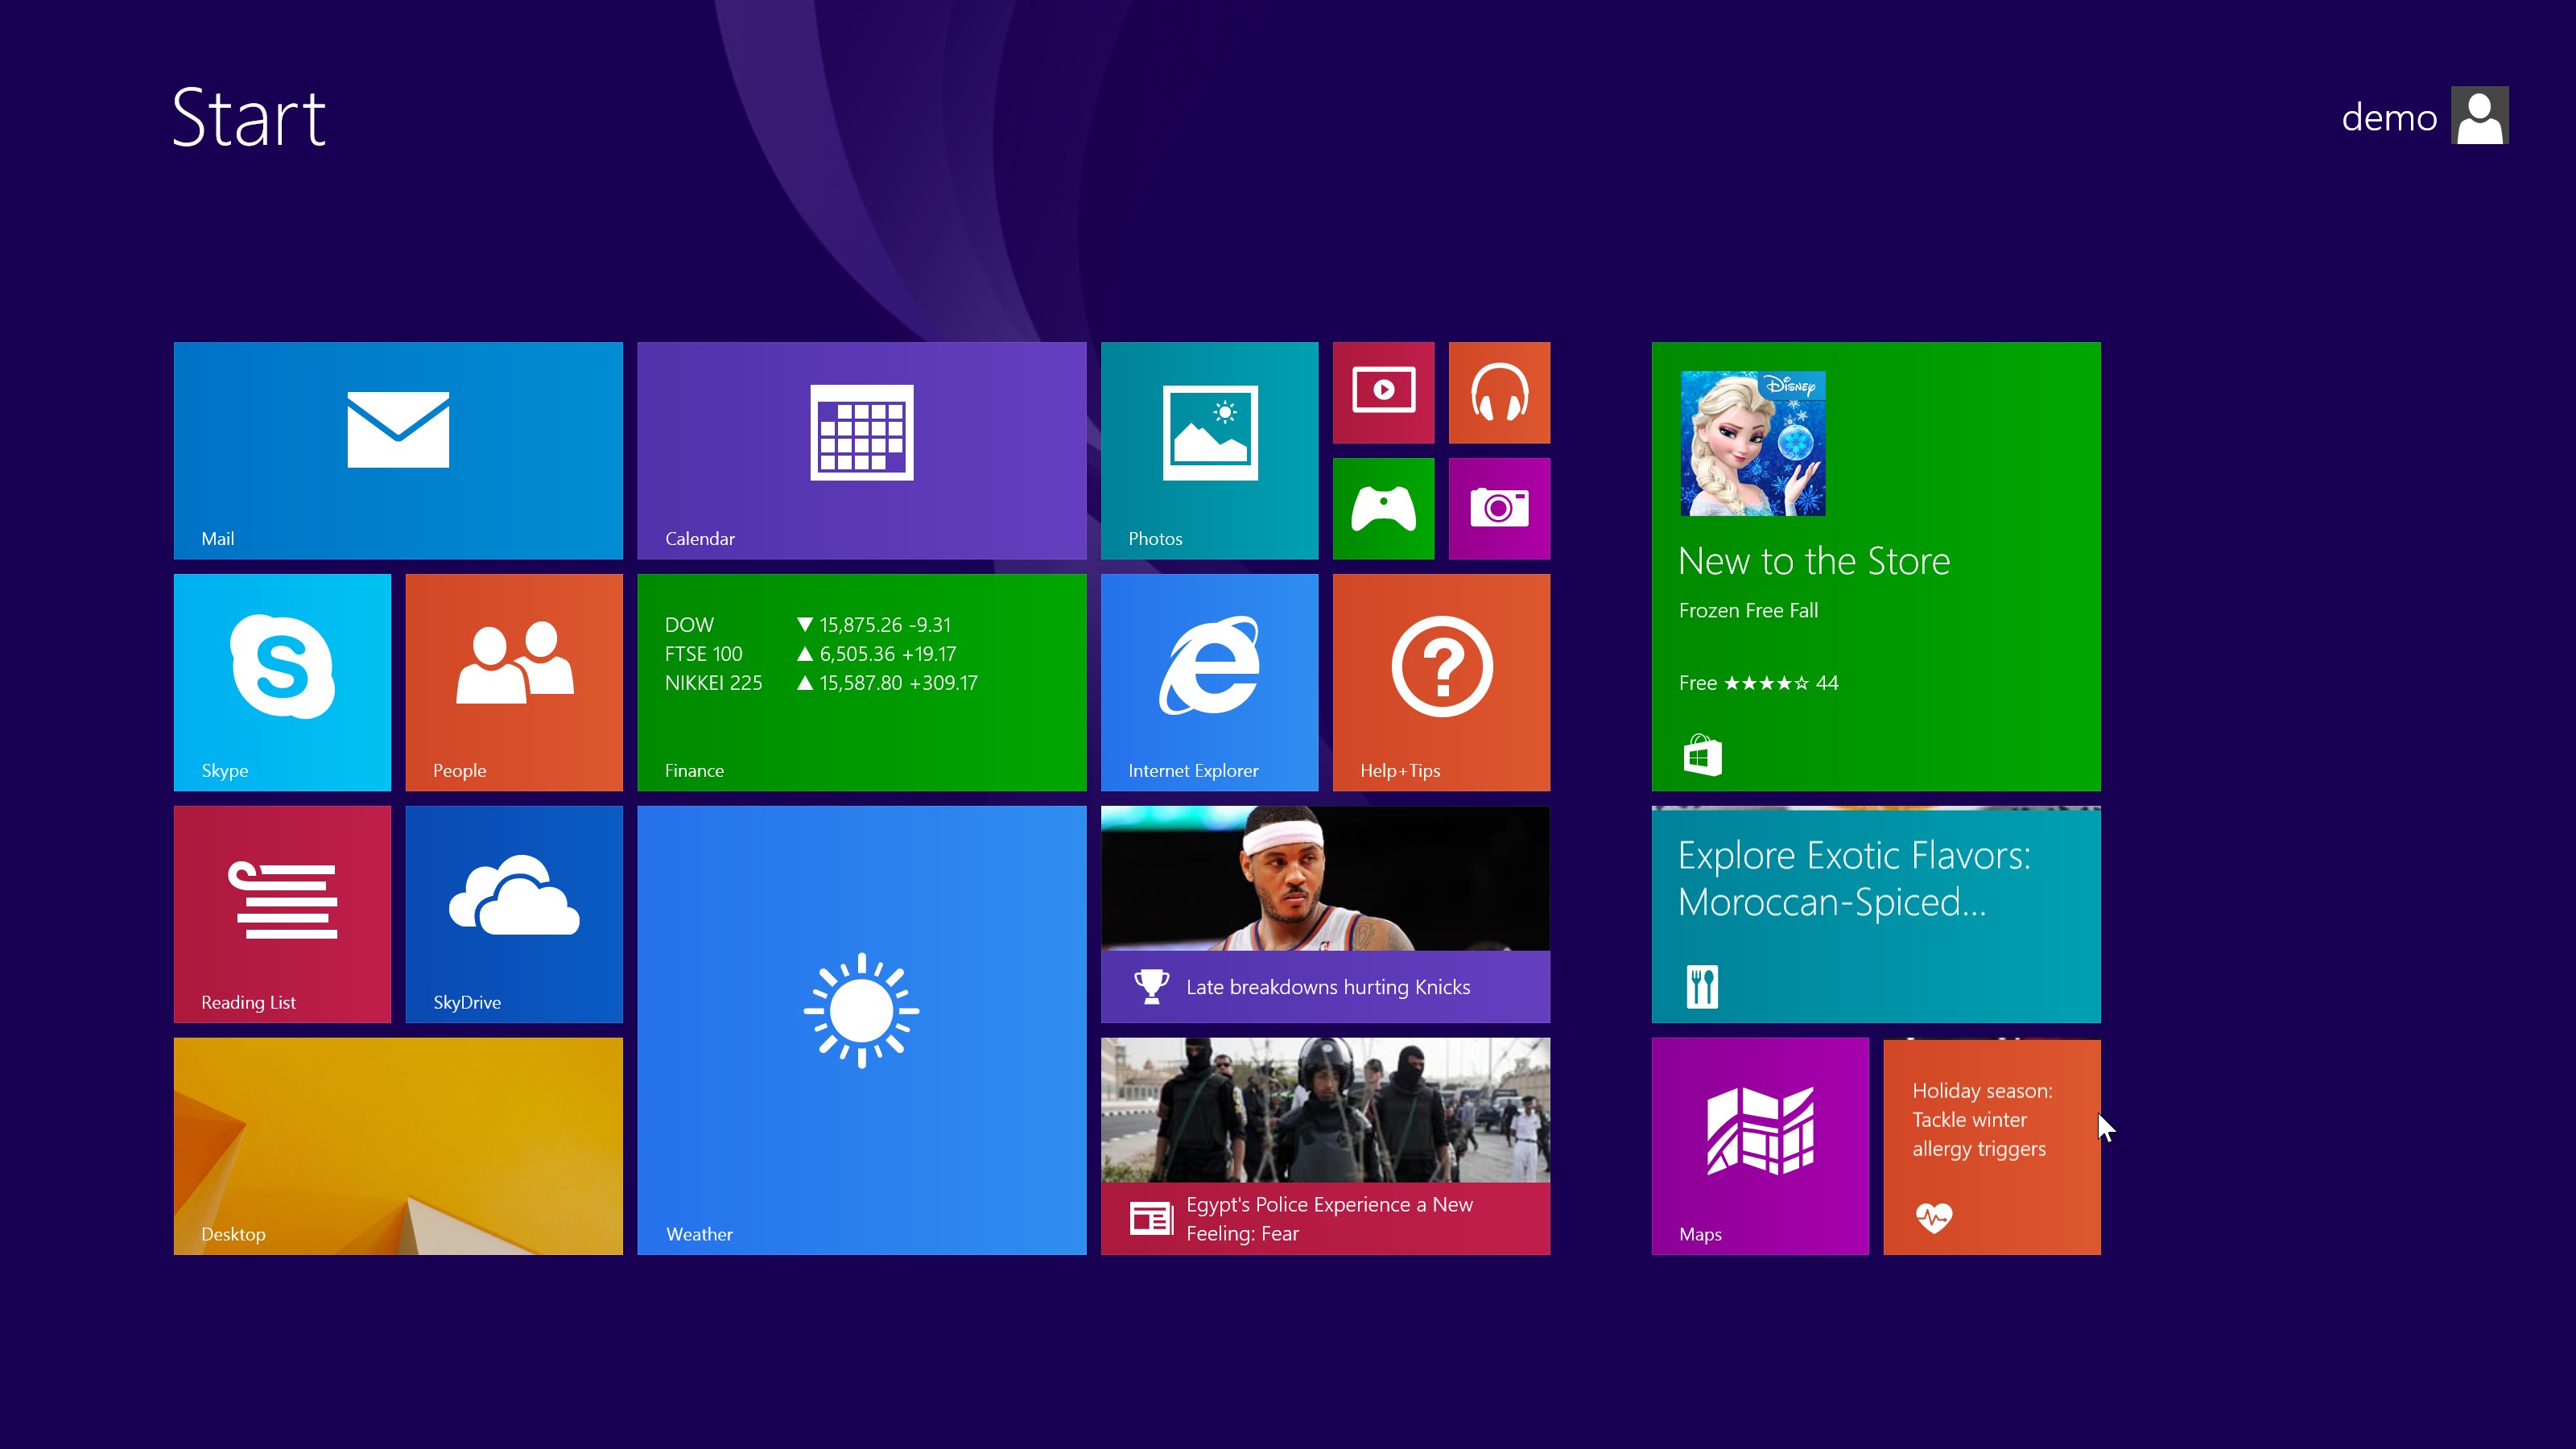Open 'Egypt's Police Experience a New Feeling' headline
This screenshot has height=1449, width=2576.
tap(1329, 1218)
